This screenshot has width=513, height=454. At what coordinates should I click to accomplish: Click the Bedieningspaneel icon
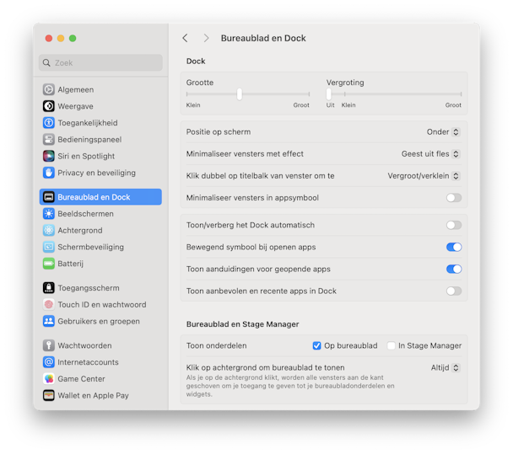pyautogui.click(x=49, y=140)
